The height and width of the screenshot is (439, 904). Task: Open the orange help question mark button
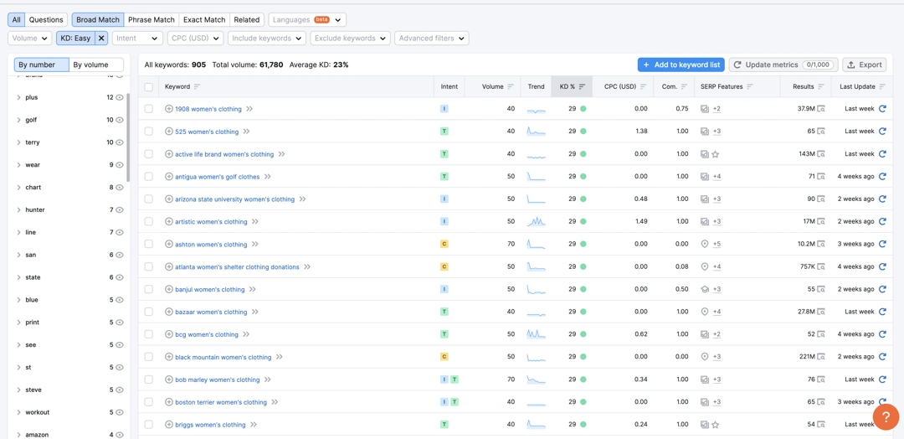[886, 416]
